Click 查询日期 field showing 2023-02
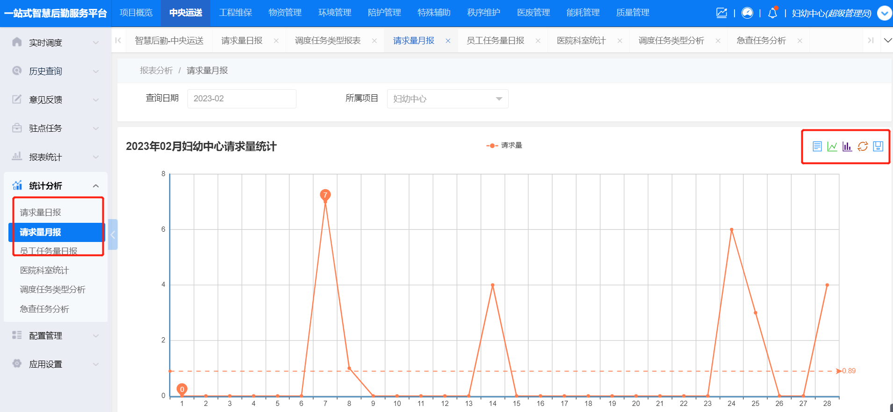The height and width of the screenshot is (412, 893). [x=242, y=99]
